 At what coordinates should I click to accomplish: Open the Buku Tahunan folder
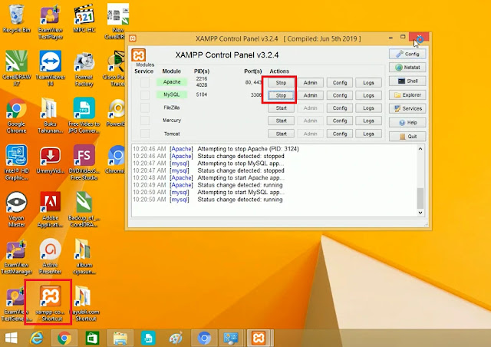[x=51, y=115]
